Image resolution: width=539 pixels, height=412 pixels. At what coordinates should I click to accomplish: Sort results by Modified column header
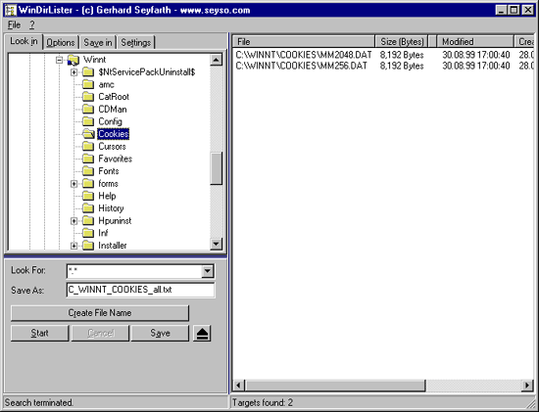pos(475,41)
